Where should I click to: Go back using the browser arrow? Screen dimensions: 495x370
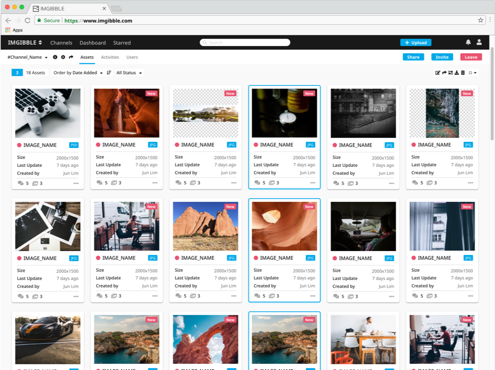[8, 21]
